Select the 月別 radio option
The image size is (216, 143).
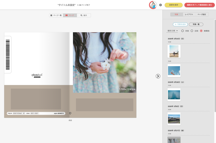[x=183, y=31]
